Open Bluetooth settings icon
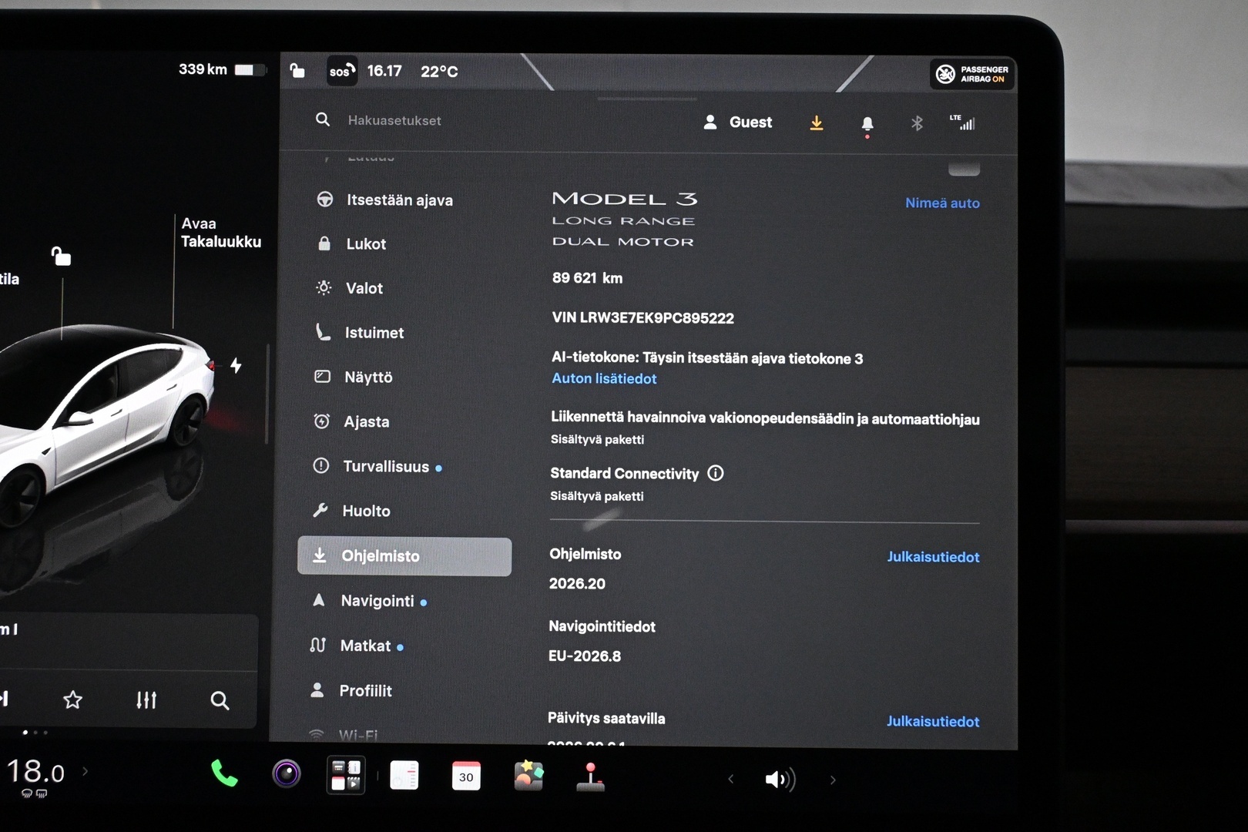The image size is (1248, 832). [917, 123]
